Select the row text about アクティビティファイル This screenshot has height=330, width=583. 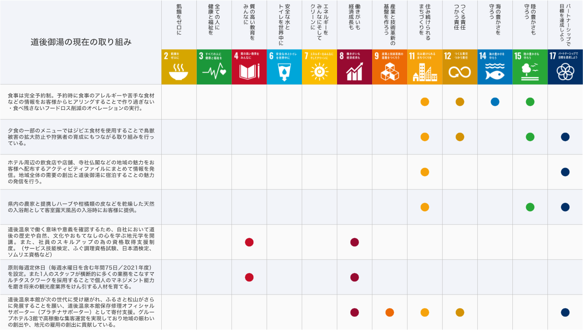coord(81,172)
